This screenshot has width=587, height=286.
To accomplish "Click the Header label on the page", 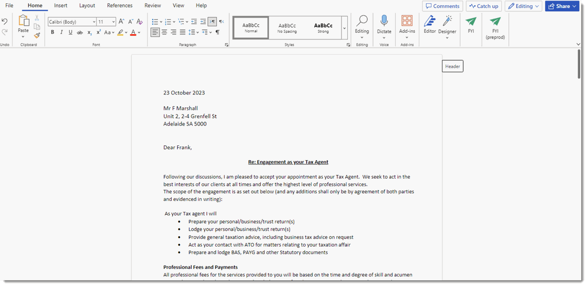I will [x=452, y=67].
